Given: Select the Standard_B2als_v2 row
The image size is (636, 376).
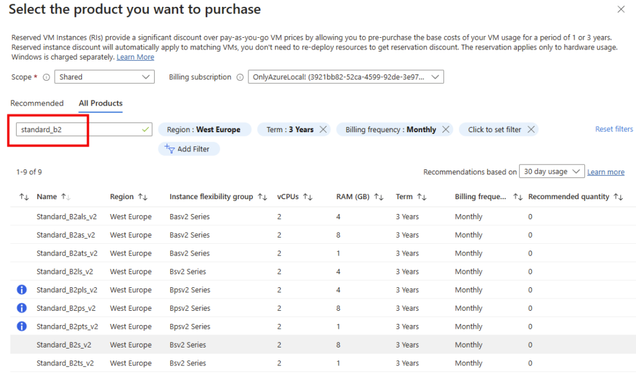Looking at the screenshot, I should 323,217.
